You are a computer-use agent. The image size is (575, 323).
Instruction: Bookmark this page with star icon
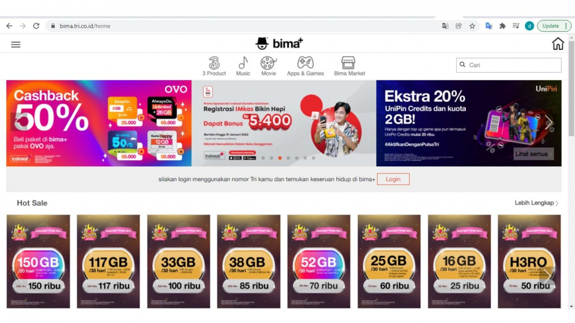click(x=472, y=26)
